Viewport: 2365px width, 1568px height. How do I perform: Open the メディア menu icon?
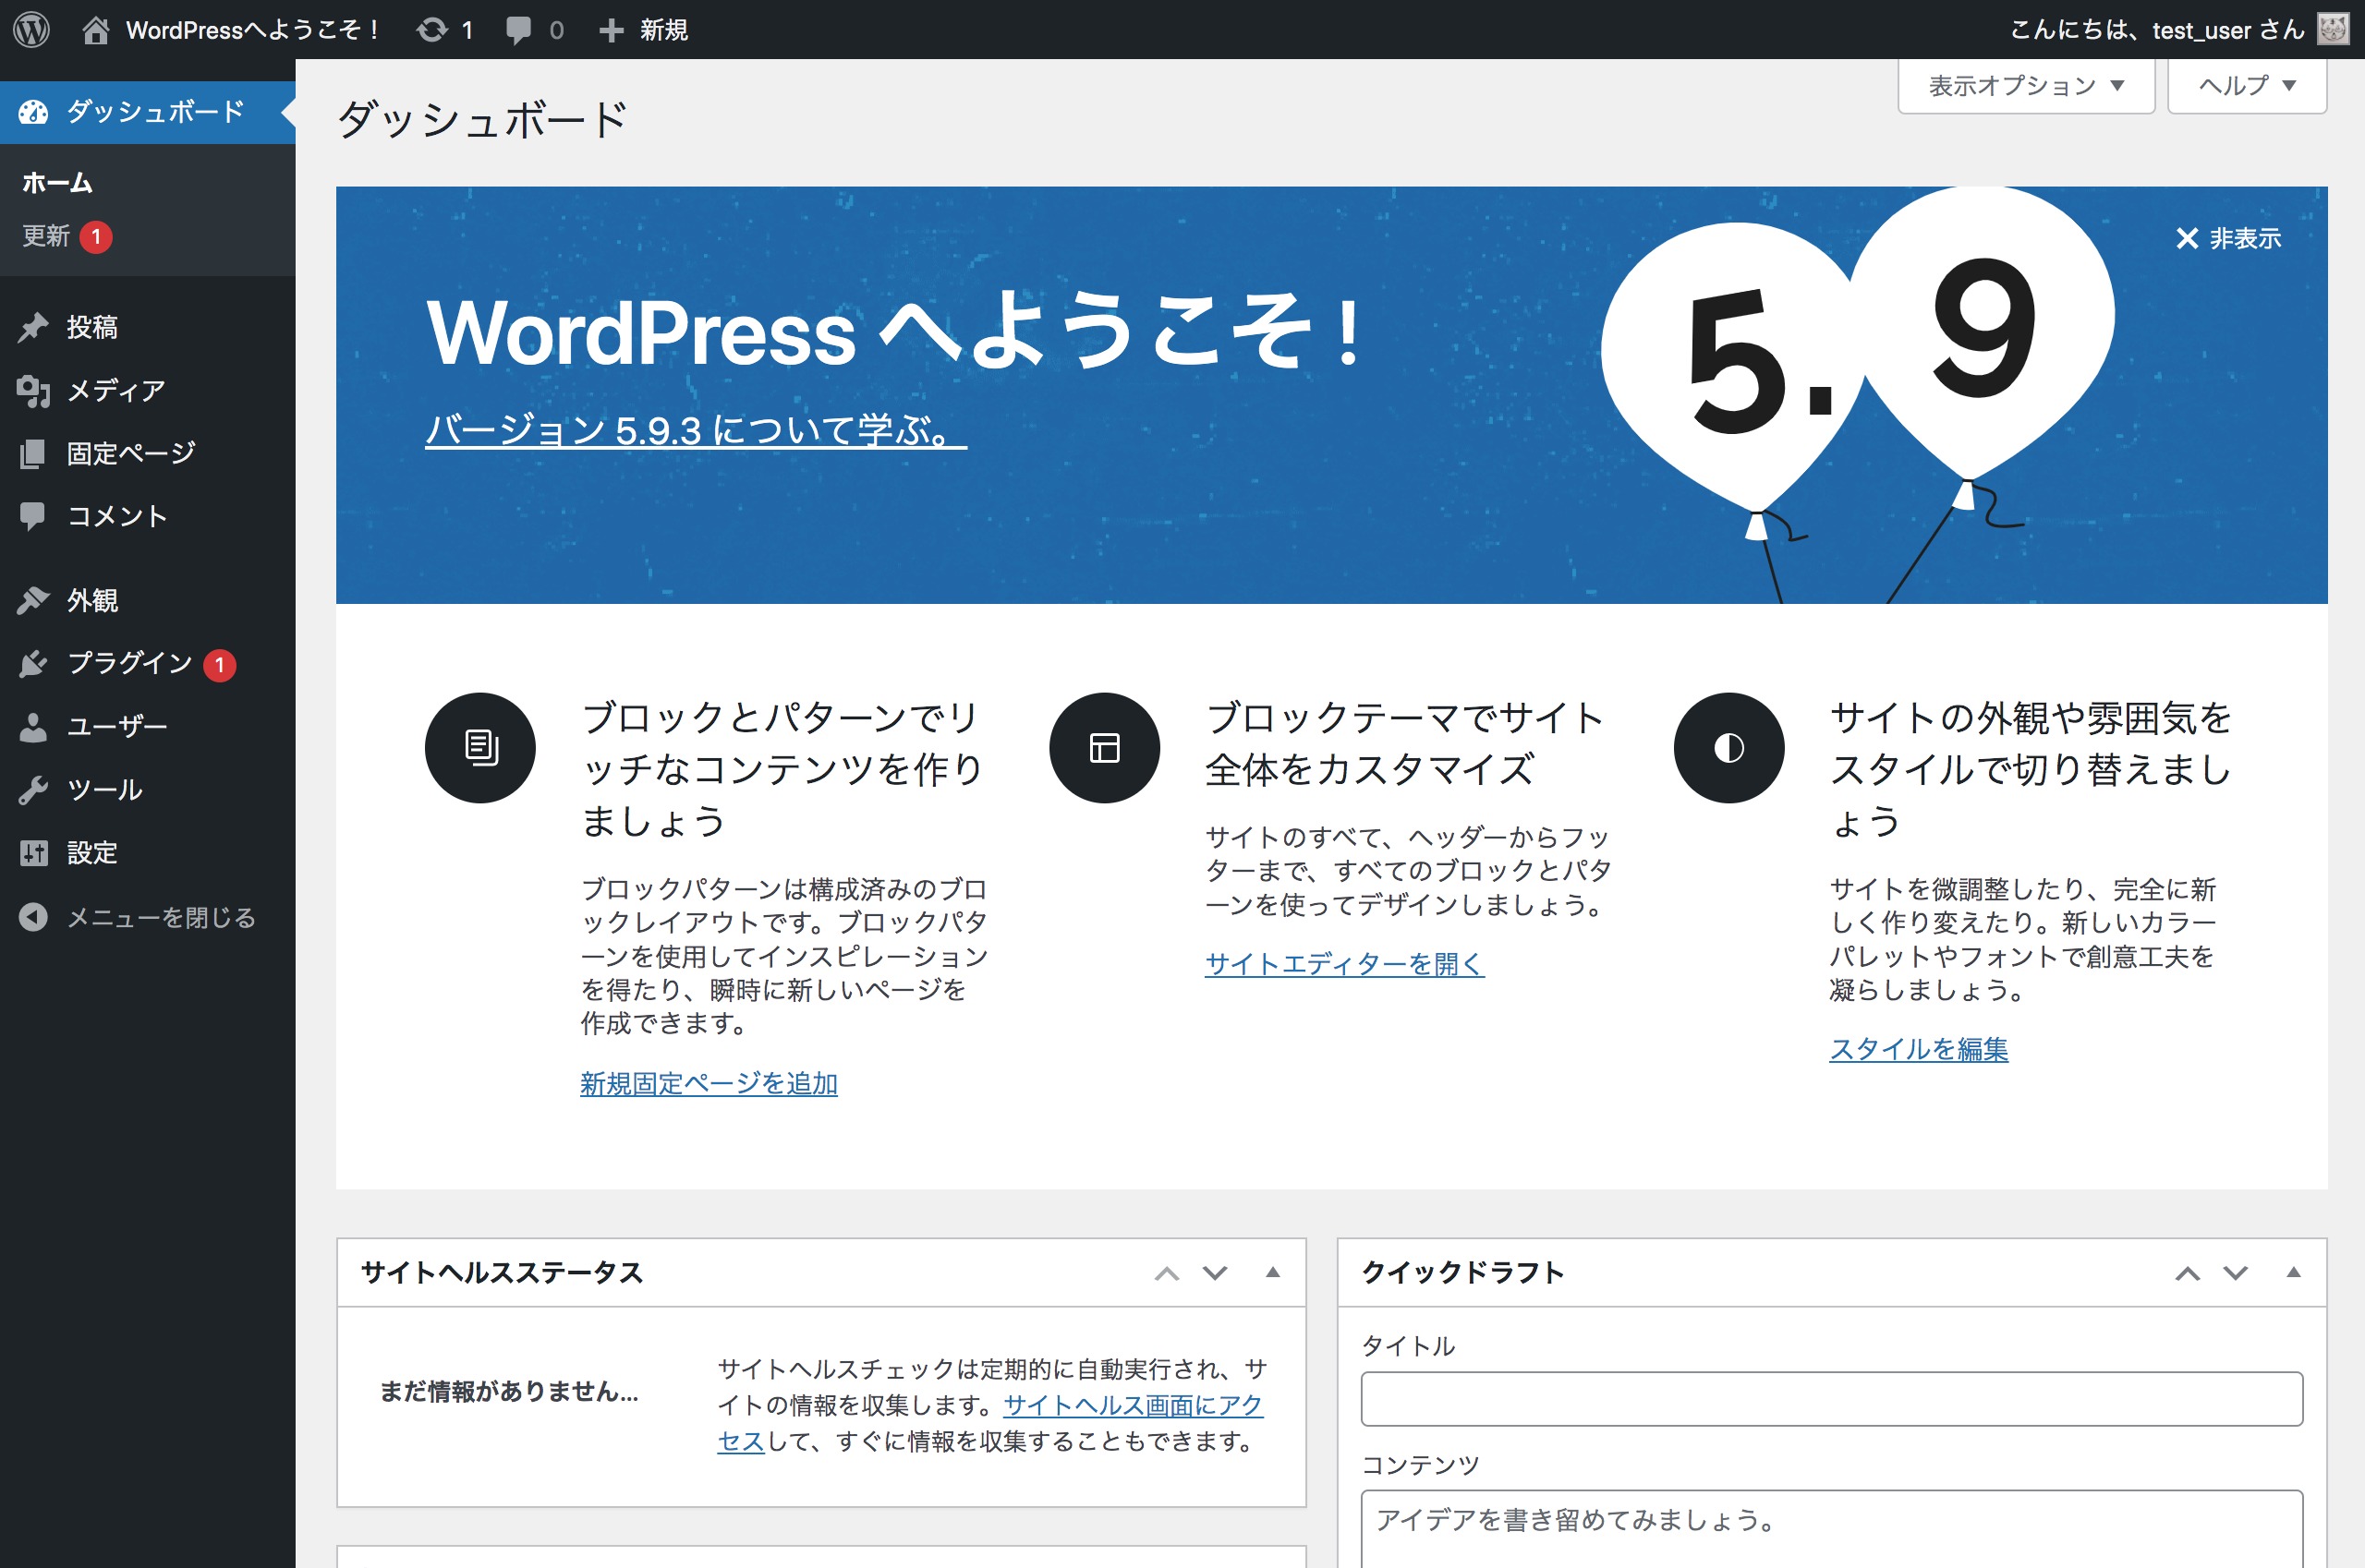(x=33, y=390)
